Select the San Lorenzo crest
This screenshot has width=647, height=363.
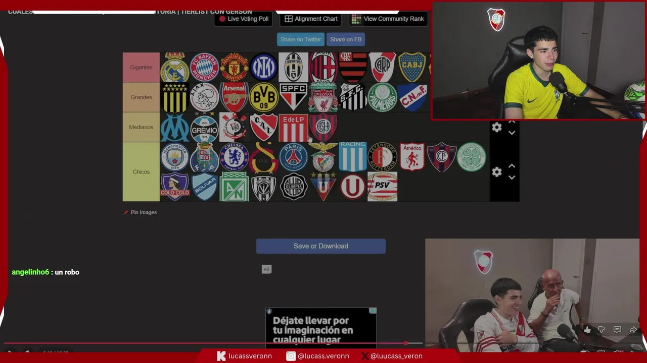click(323, 127)
